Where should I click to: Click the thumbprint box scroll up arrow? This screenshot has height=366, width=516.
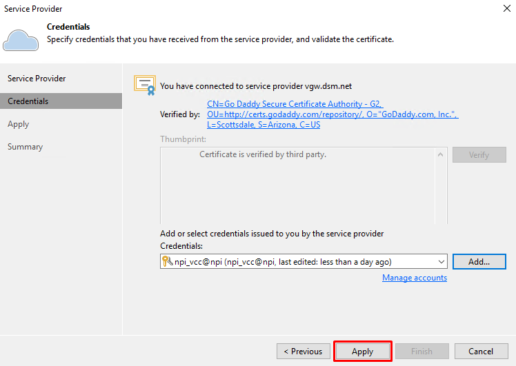coord(441,154)
